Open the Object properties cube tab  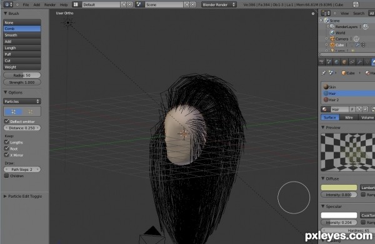click(x=344, y=62)
